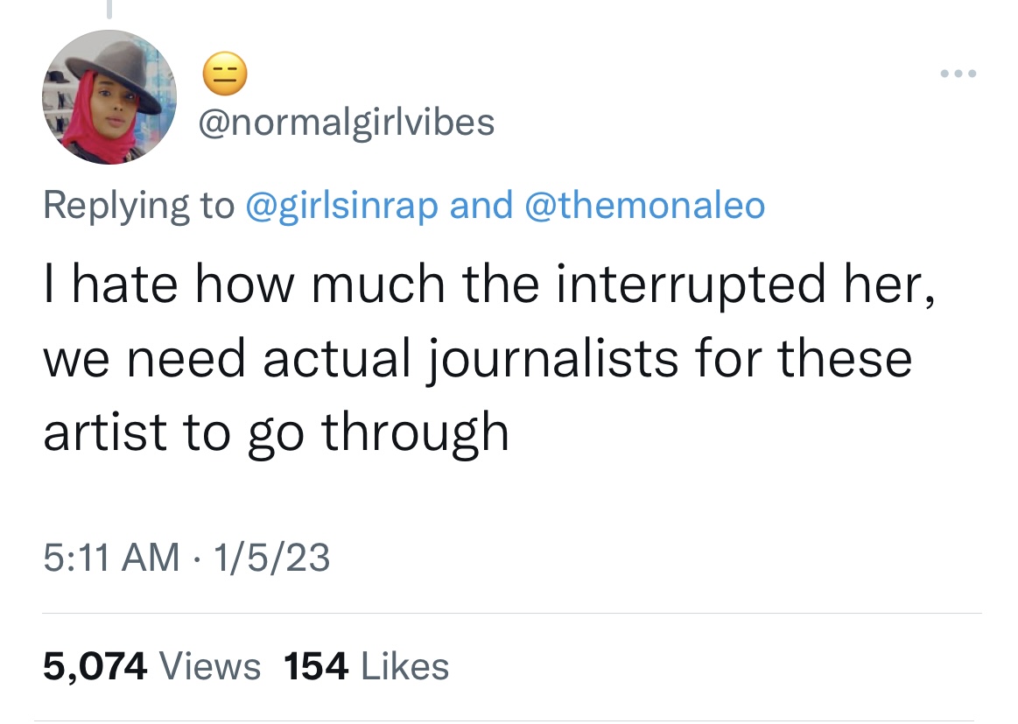Open the @themonaleo profile link
This screenshot has width=1018, height=724.
coord(644,205)
